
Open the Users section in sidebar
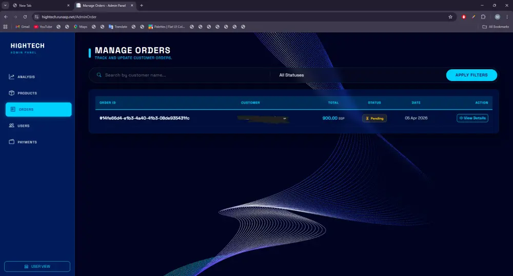(19, 126)
